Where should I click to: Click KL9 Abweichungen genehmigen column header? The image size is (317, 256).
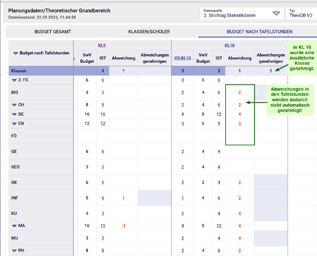154,58
